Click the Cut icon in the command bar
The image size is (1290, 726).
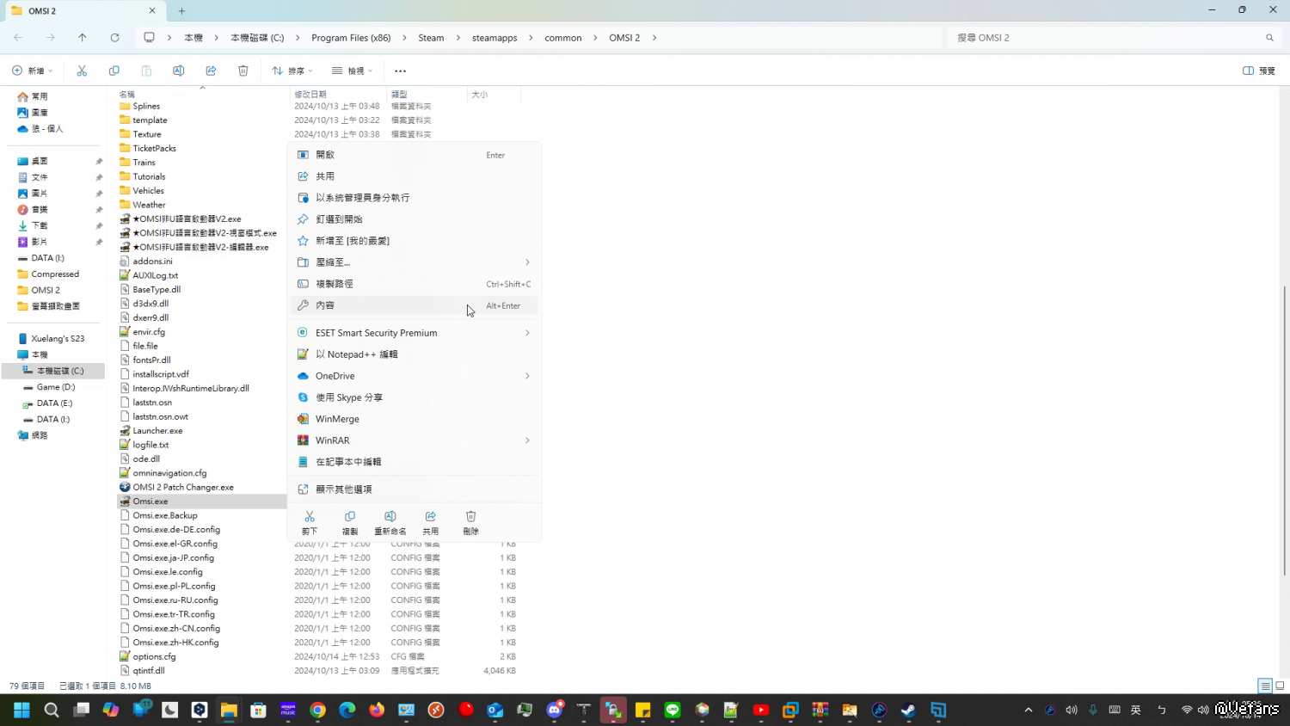click(82, 71)
